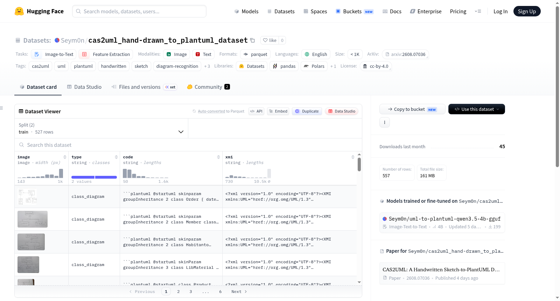Open the first row diagram thumbnail
Screen dimensions: 560x301
click(x=27, y=196)
